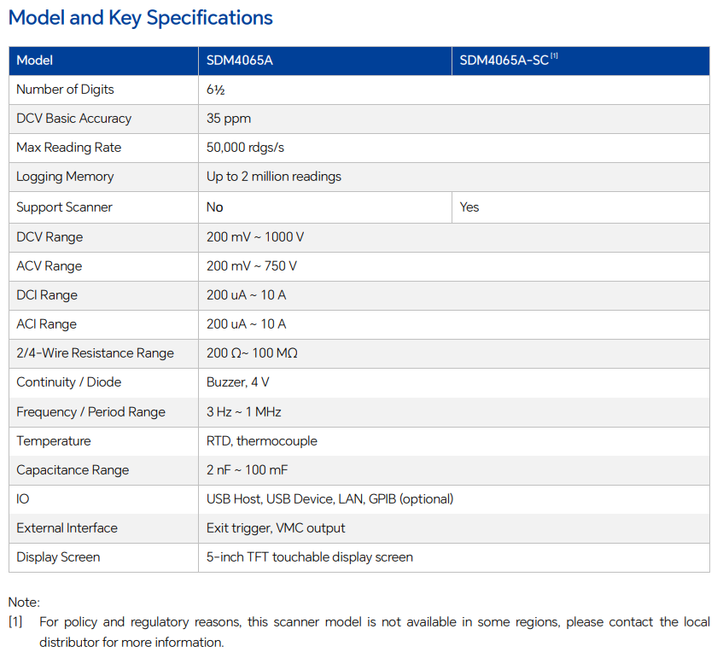This screenshot has width=717, height=658.
Task: Click the "[1]" footnote marker in the notes
Action: [15, 622]
